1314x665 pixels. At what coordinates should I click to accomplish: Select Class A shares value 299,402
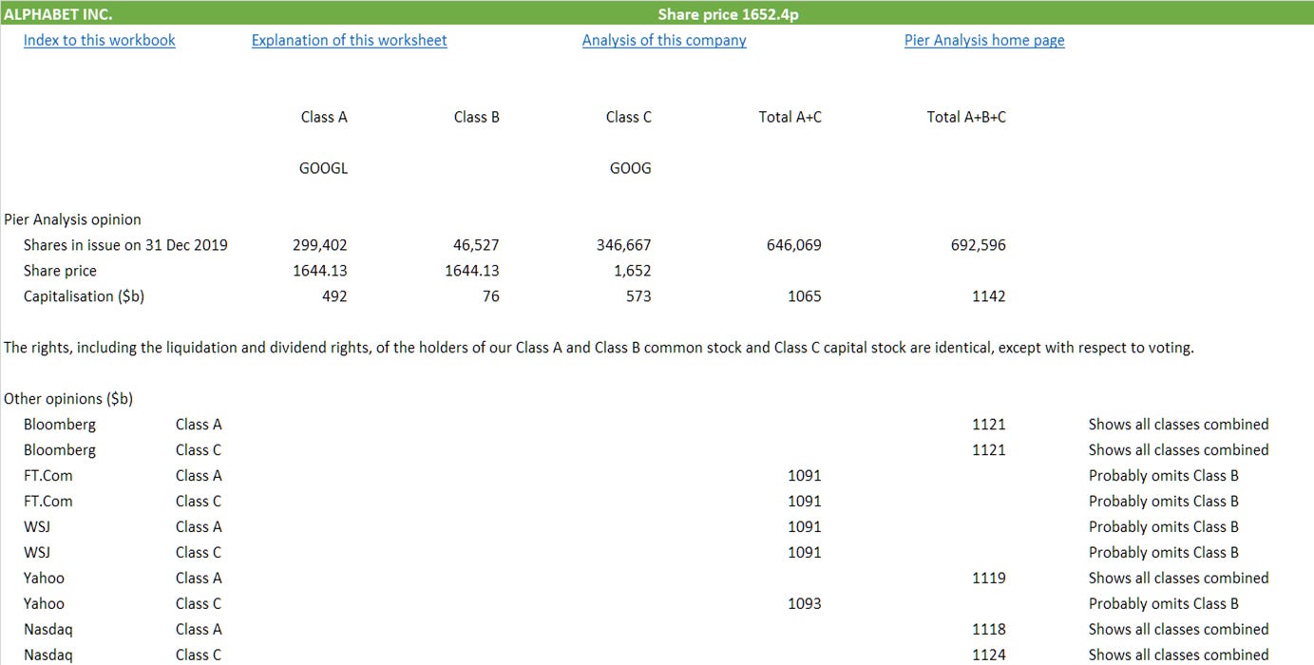[320, 245]
